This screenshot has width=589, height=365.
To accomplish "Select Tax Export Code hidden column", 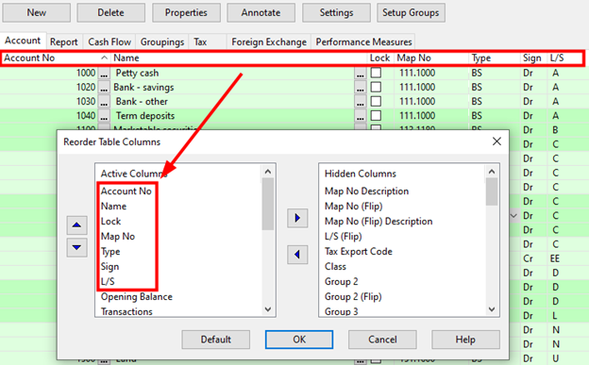I will click(x=359, y=251).
